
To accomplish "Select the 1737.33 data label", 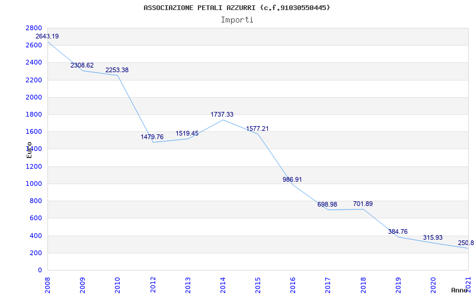I will point(222,114).
